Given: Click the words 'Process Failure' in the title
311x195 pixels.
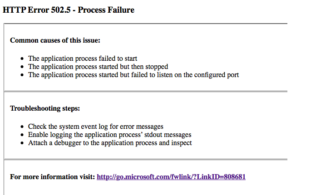Looking at the screenshot, I should pos(106,10).
